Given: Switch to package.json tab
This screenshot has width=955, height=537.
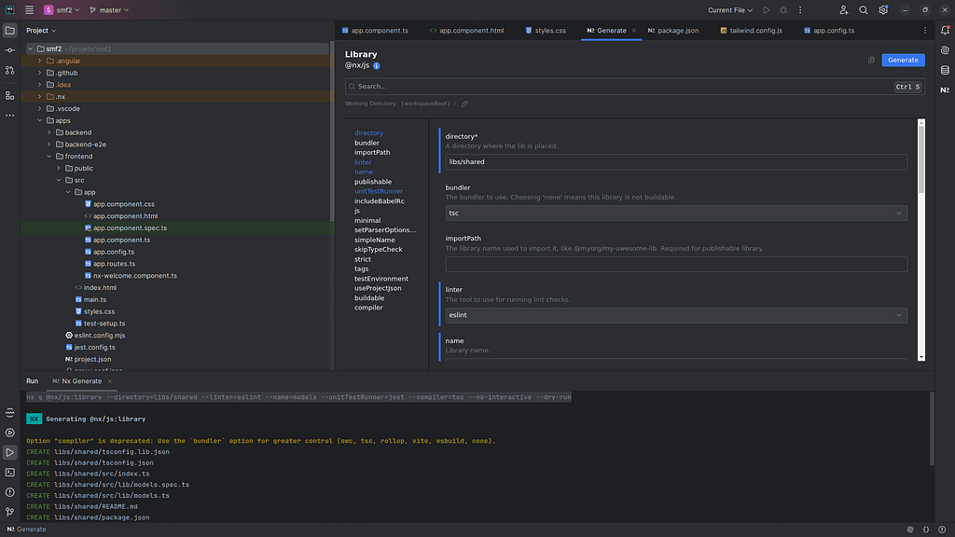Looking at the screenshot, I should tap(673, 31).
